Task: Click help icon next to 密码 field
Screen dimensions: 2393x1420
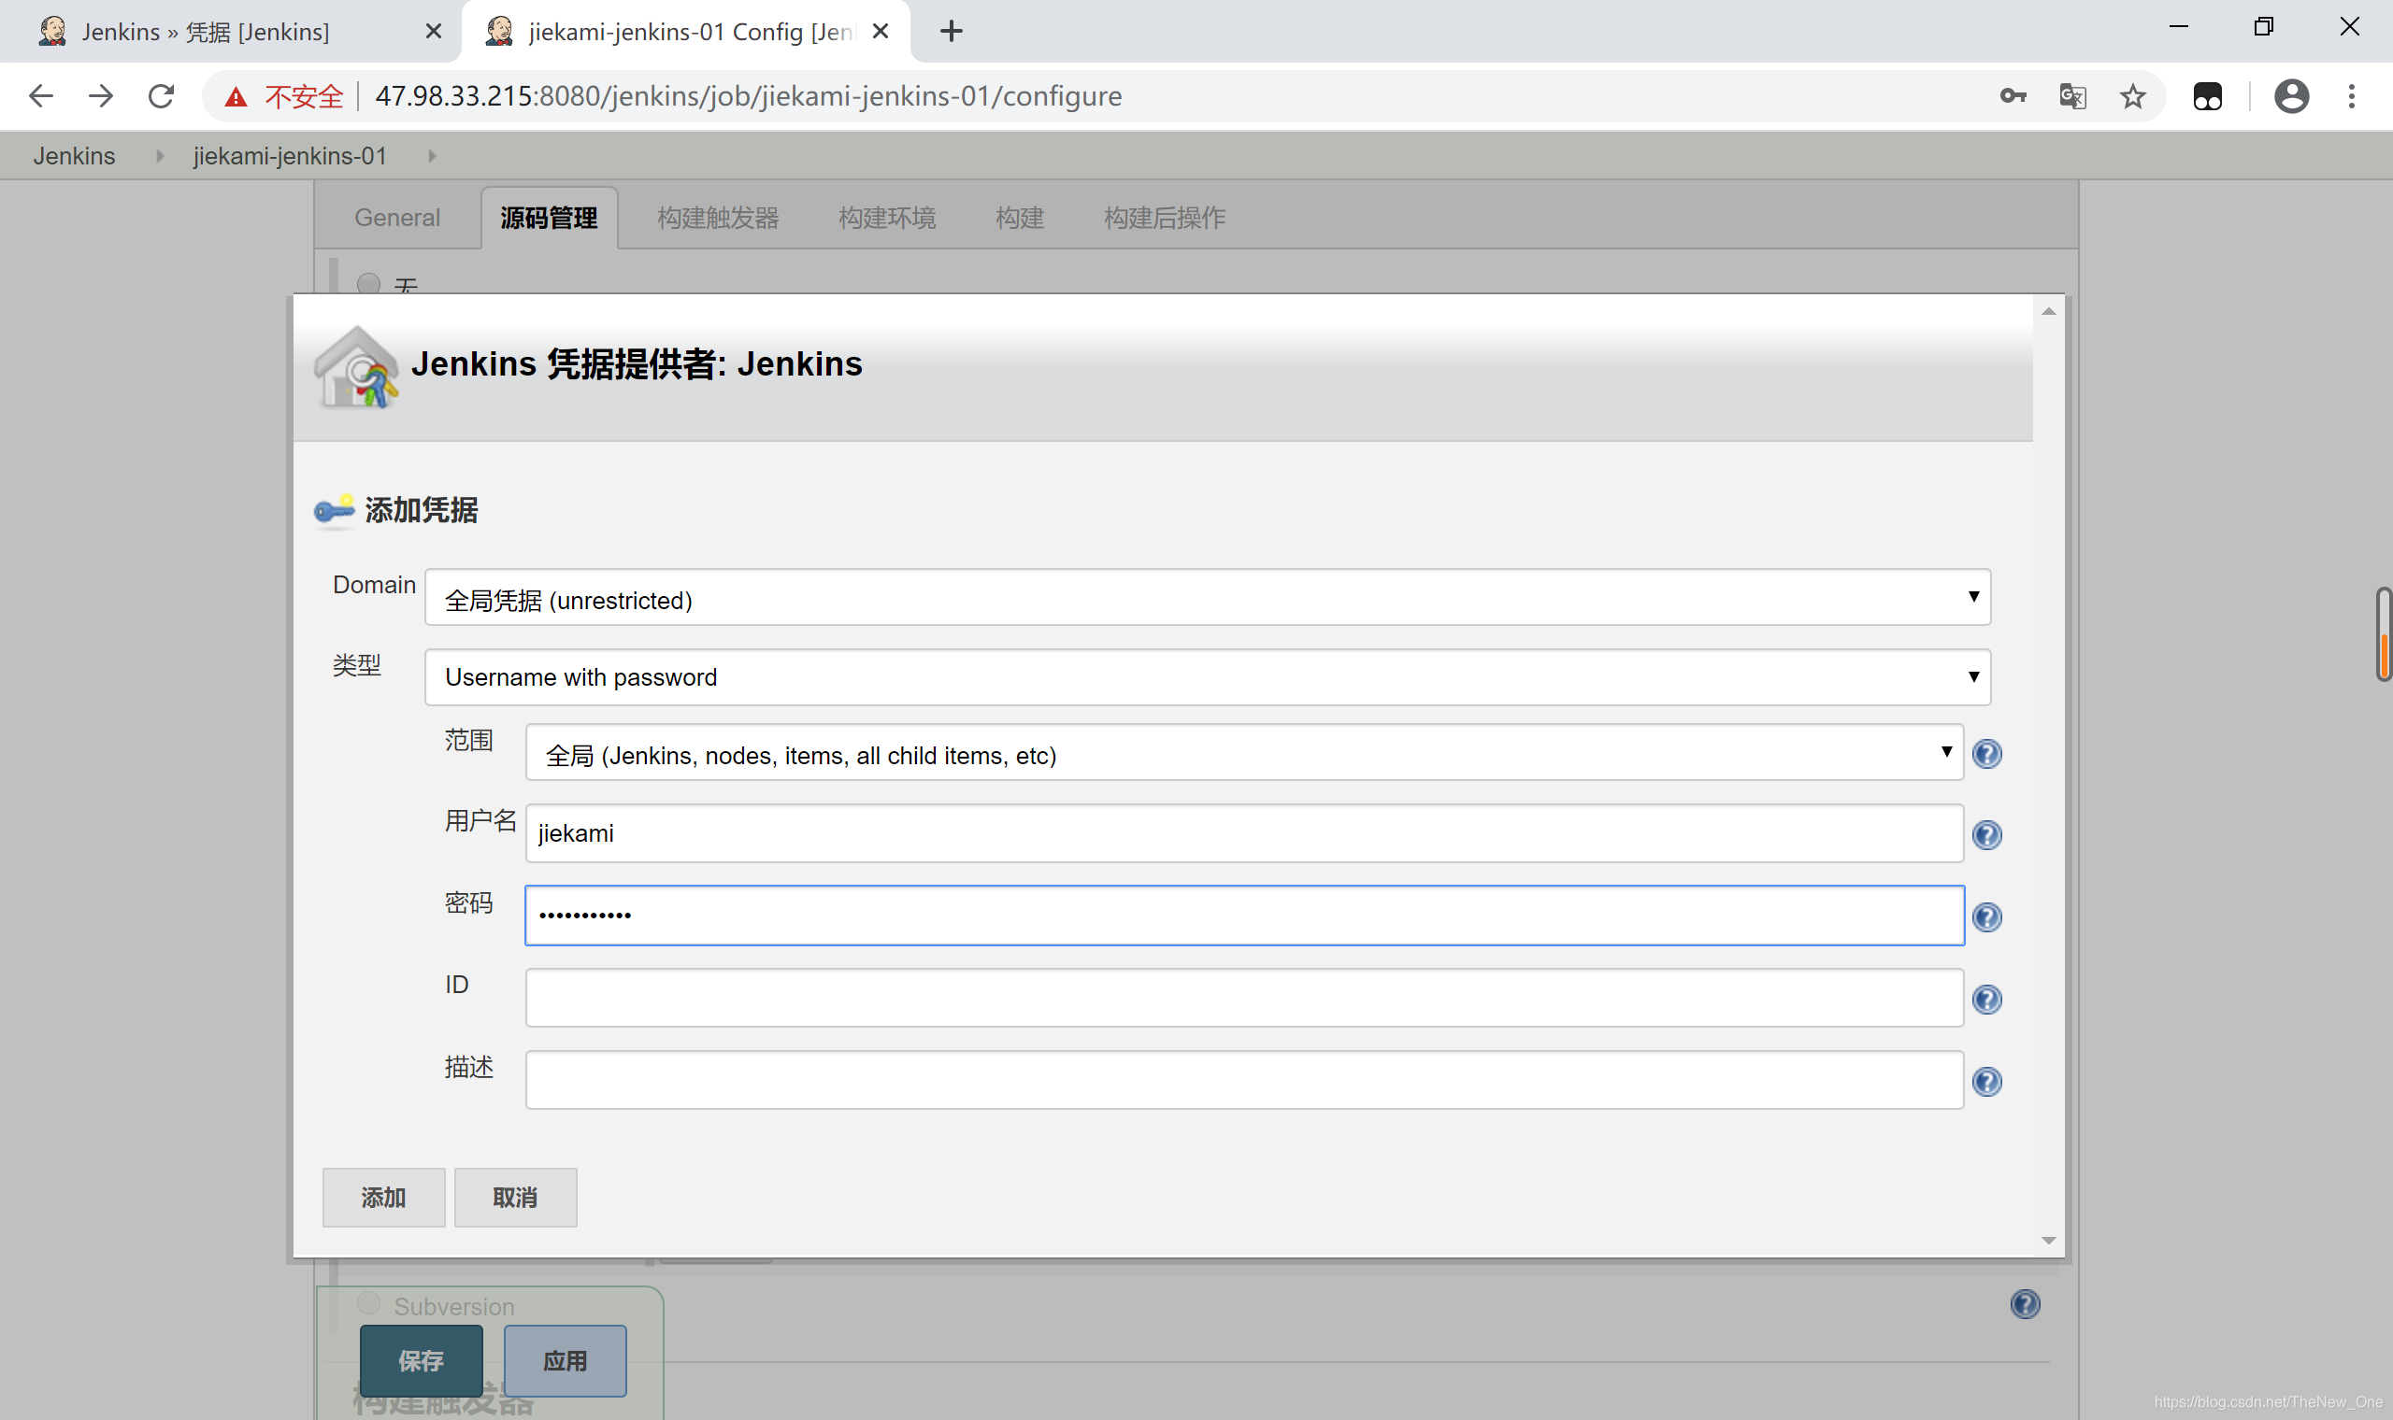Action: 1987,917
